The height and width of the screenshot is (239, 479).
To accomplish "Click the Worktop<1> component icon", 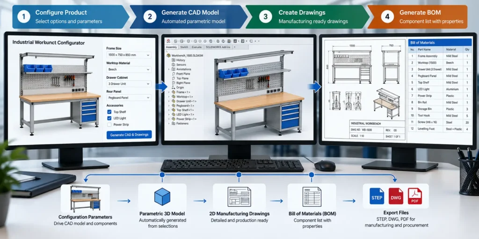I will point(173,96).
